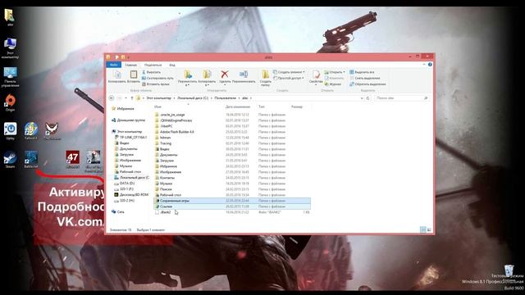Click the Копировать (Copy) ribbon icon
This screenshot has width=525, height=295.
[116, 75]
